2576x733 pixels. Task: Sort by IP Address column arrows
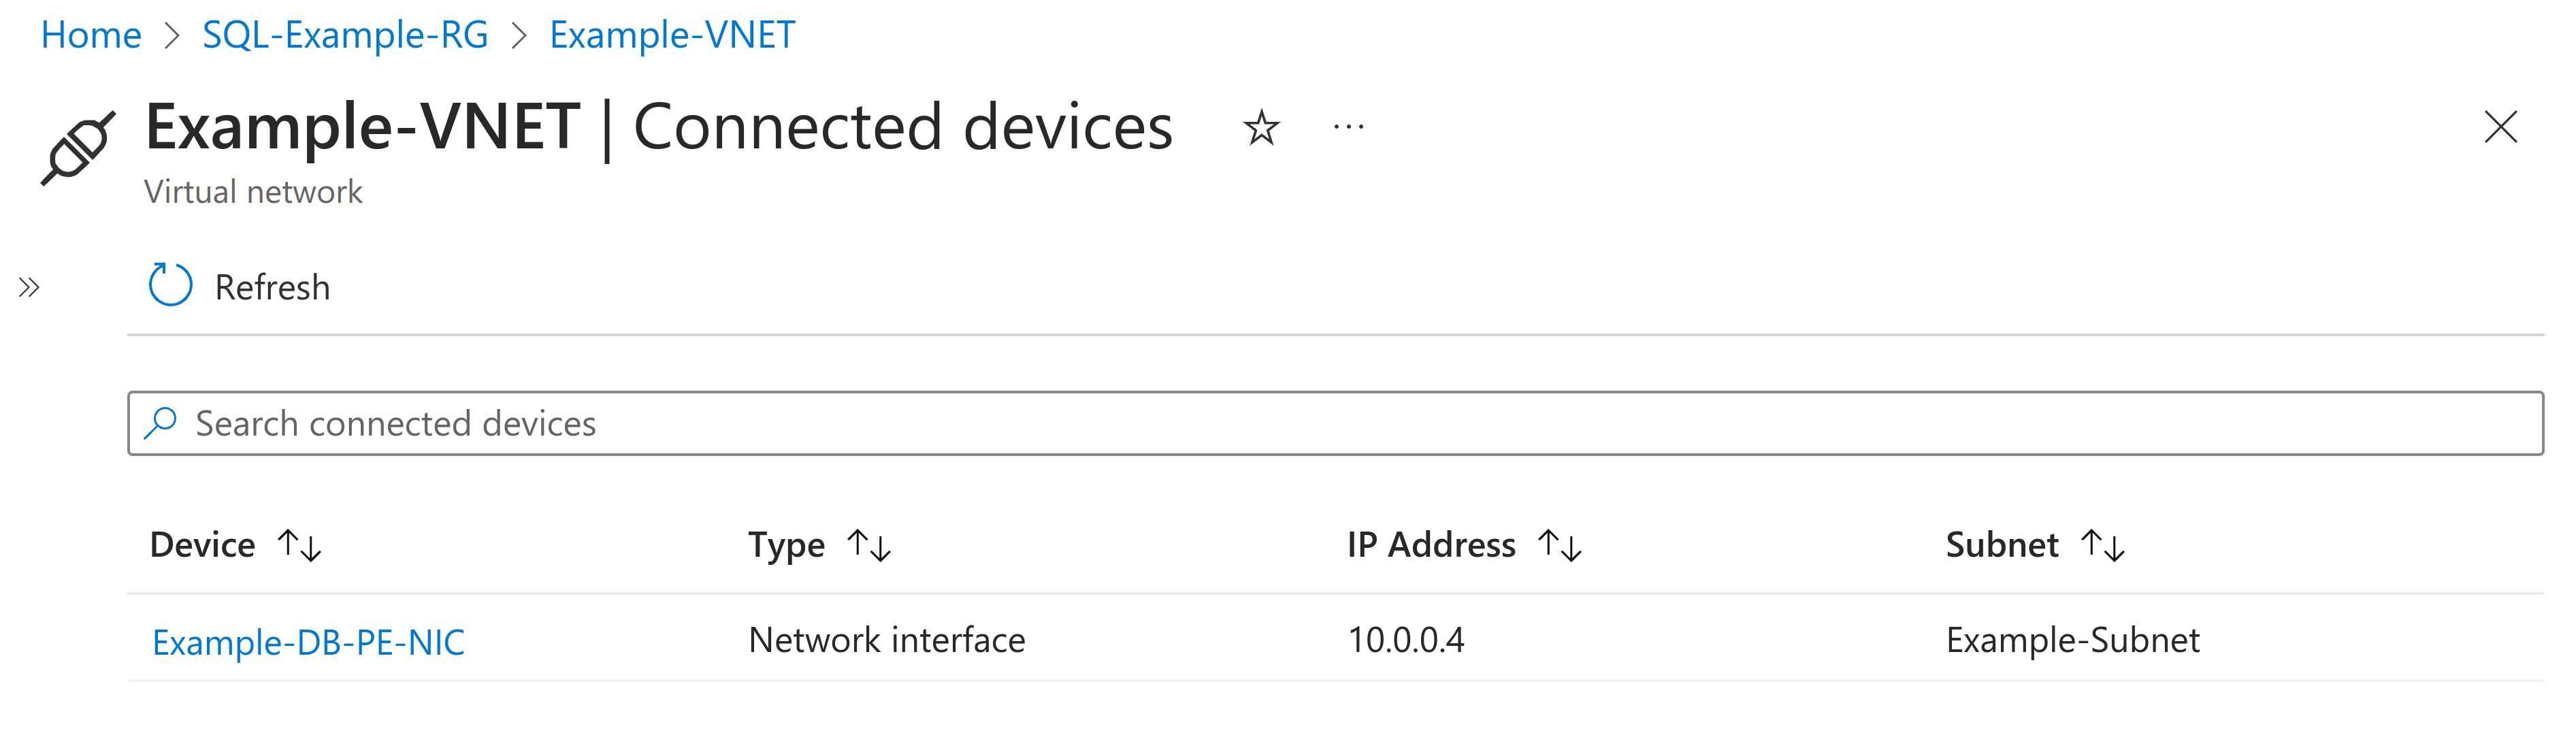(1560, 545)
